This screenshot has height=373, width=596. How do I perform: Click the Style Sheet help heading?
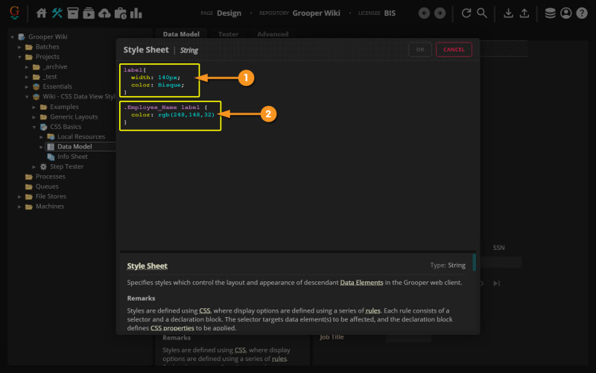point(147,266)
